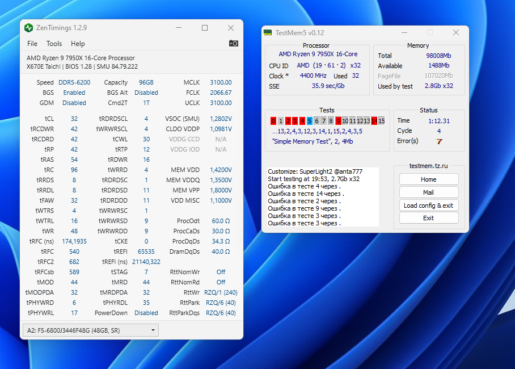This screenshot has width=515, height=369.
Task: Click the AMD Ryzen 9 7950X 16-Core processor name in TestMem5
Action: click(318, 54)
